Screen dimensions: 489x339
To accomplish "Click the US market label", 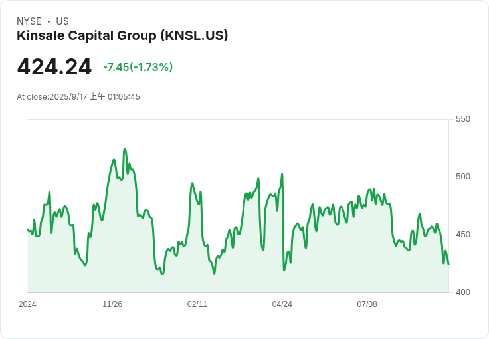I will tap(62, 21).
